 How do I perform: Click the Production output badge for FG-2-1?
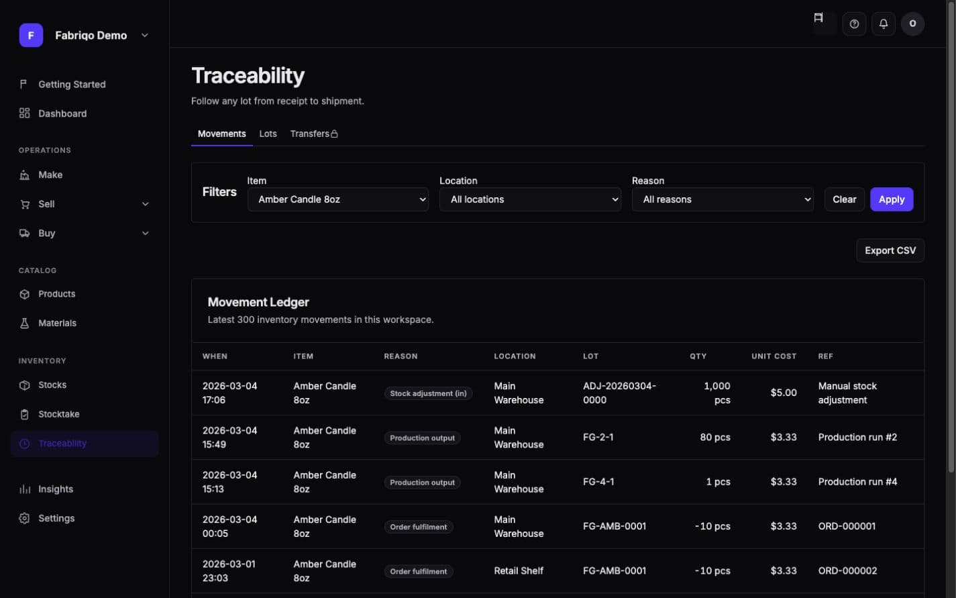[x=422, y=438]
